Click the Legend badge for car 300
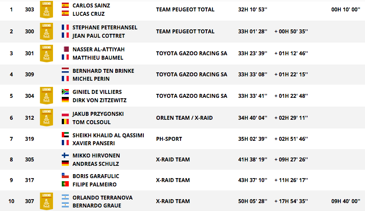This screenshot has height=211, width=365. [46, 32]
